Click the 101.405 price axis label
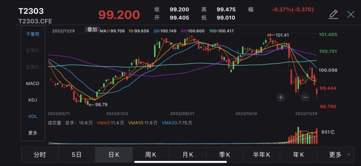 click(328, 35)
